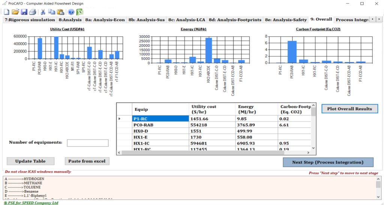The width and height of the screenshot is (384, 205).
Task: Open PSE for SPEED Company Ltd link
Action: [x=31, y=203]
